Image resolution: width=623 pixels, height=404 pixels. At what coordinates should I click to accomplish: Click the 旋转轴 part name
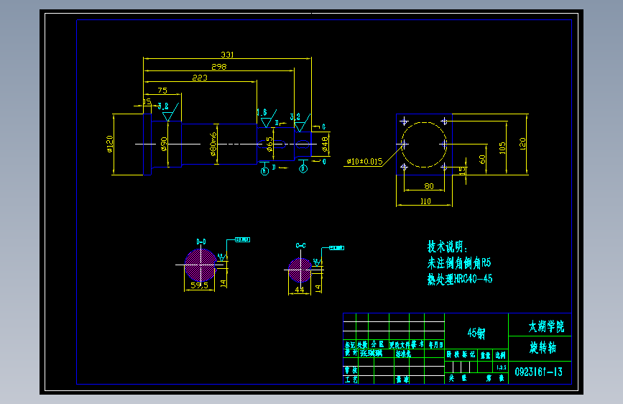(x=543, y=348)
